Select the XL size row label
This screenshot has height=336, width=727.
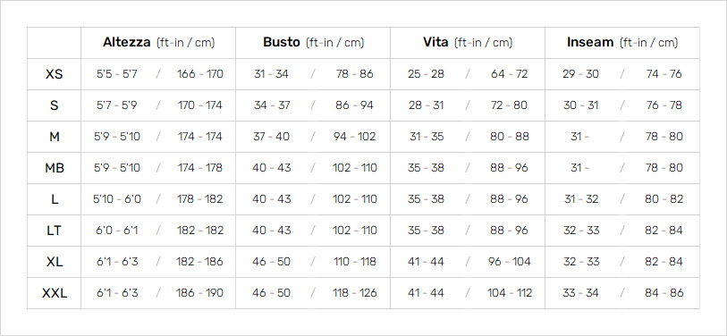(x=55, y=262)
